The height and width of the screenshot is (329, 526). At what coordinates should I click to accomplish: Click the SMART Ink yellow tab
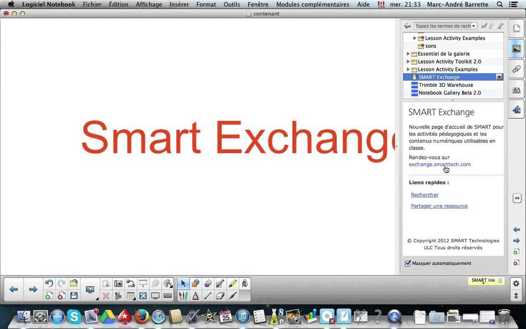[x=486, y=281]
